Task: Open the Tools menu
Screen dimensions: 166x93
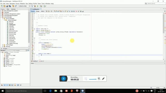Action: pos(43,4)
